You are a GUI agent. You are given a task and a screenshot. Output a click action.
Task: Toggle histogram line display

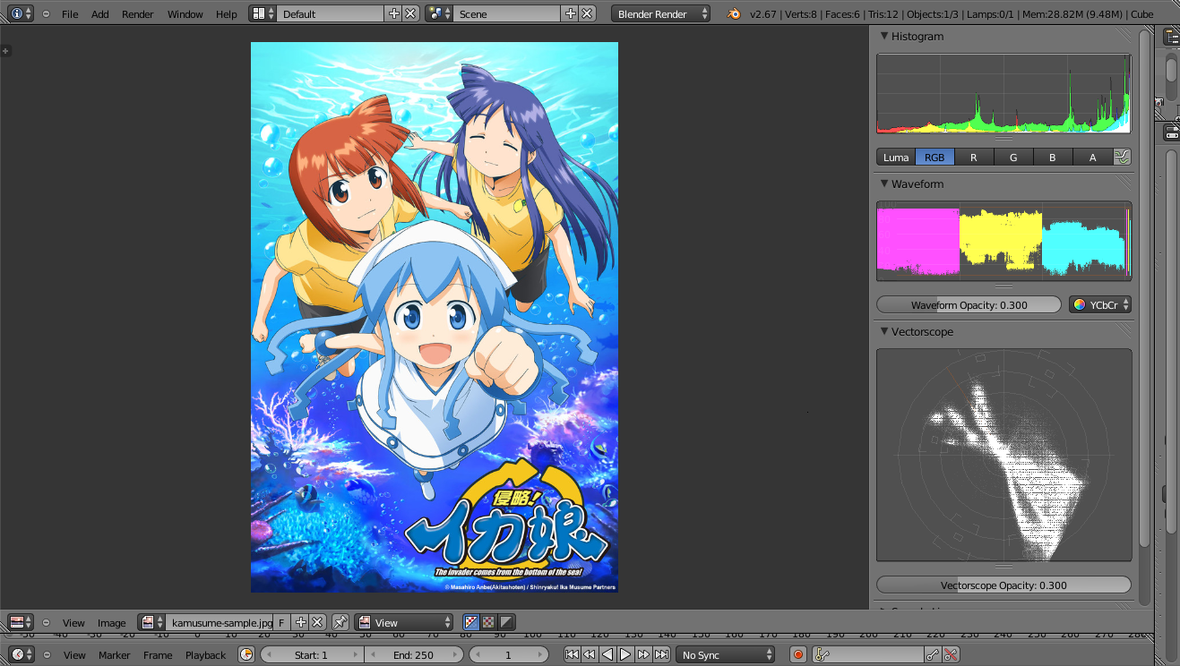coord(1123,157)
